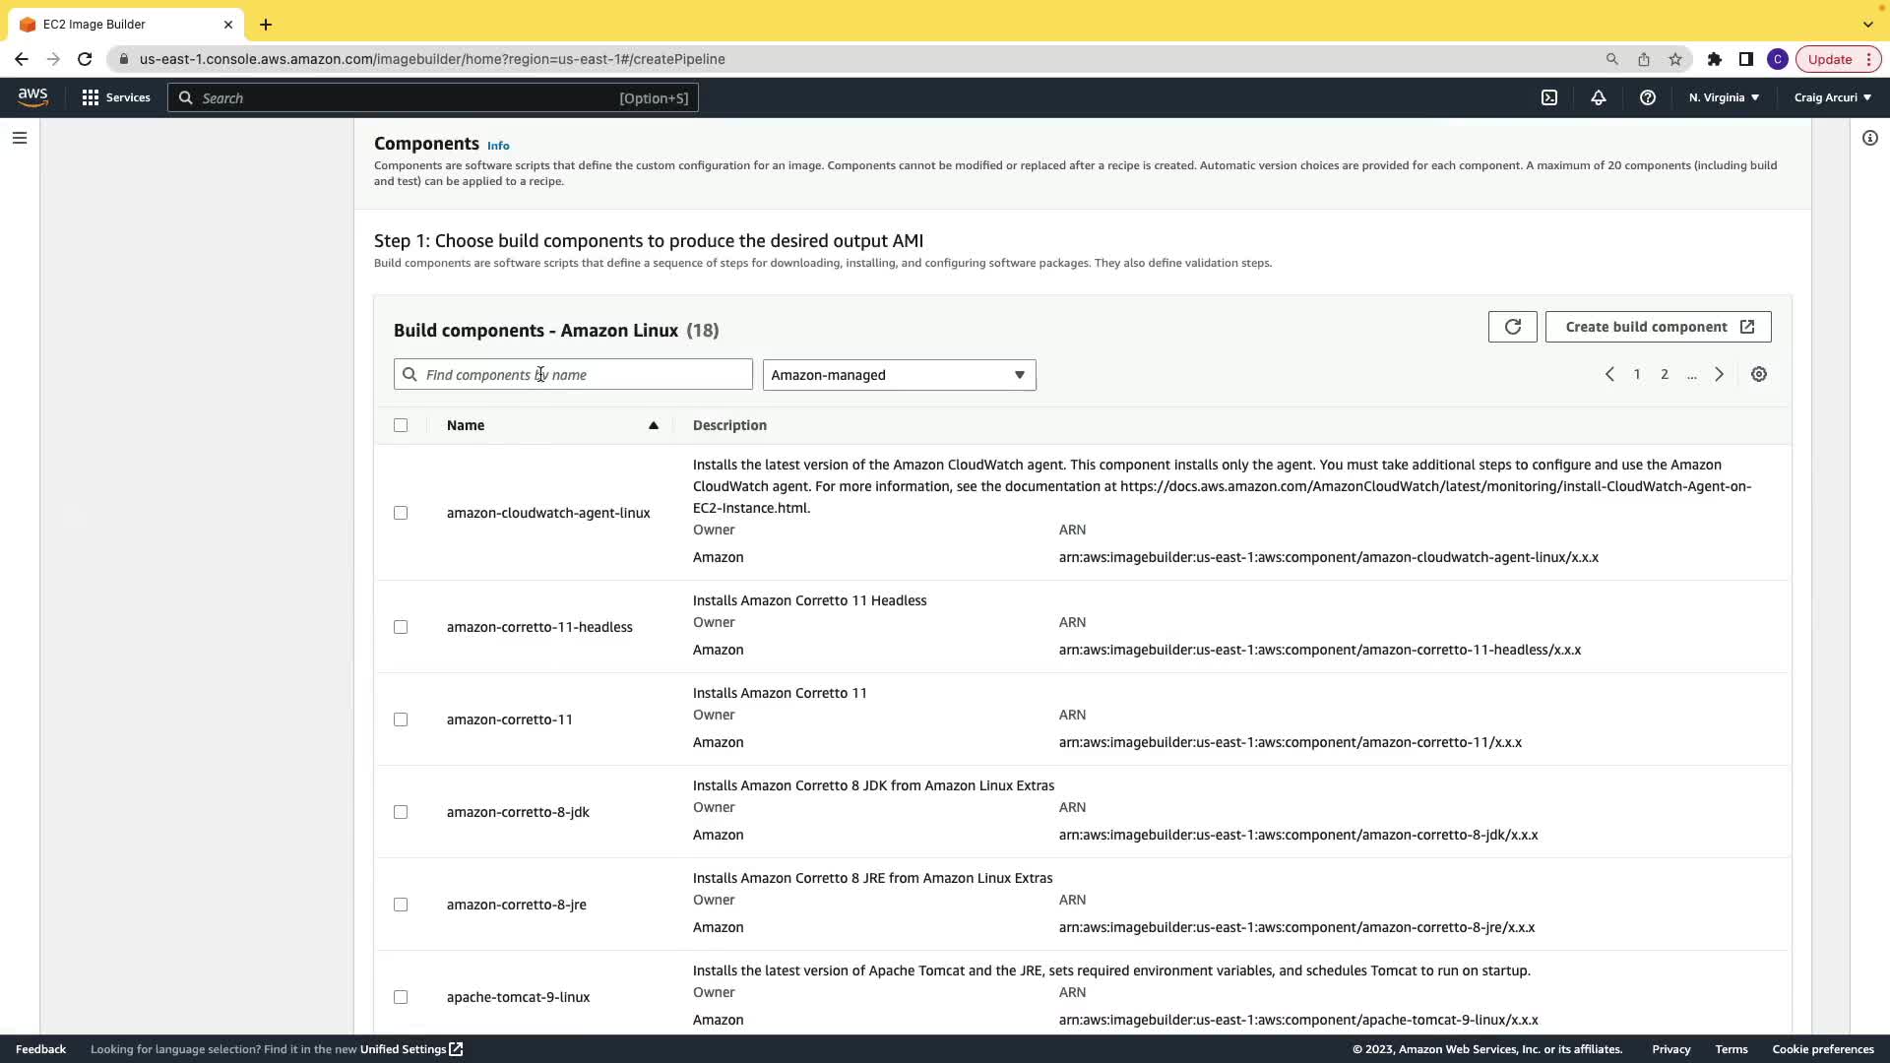Check the amazon-cloudwatch-agent-linux checkbox
The width and height of the screenshot is (1890, 1063).
[401, 513]
